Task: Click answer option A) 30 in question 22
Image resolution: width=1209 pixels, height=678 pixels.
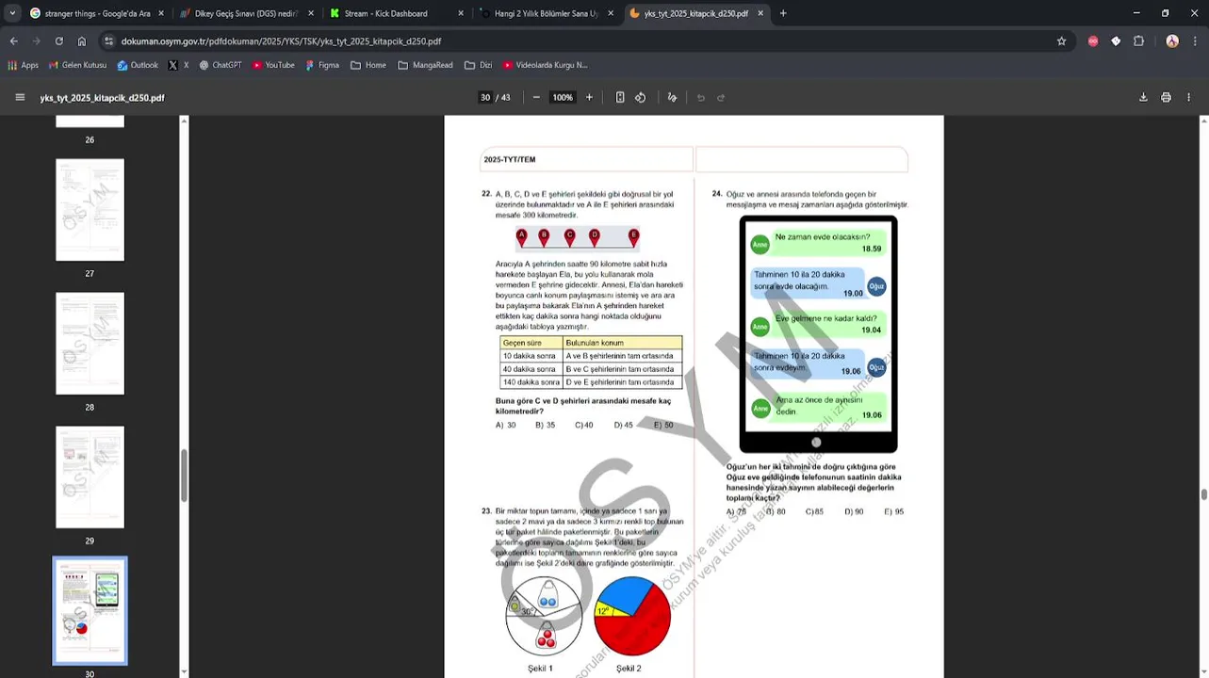Action: coord(506,425)
